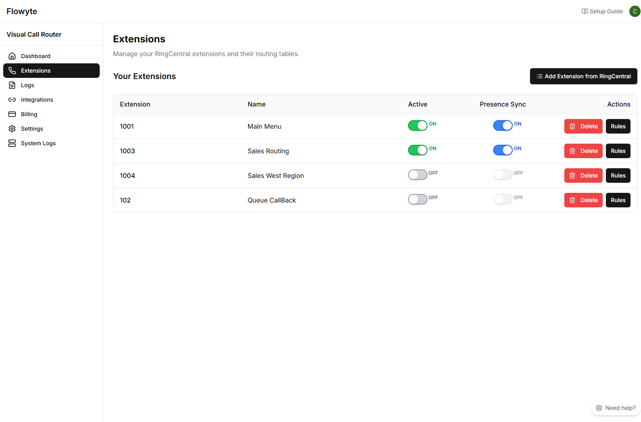The image size is (641, 422).
Task: Delete the Main Menu extension
Action: [583, 126]
